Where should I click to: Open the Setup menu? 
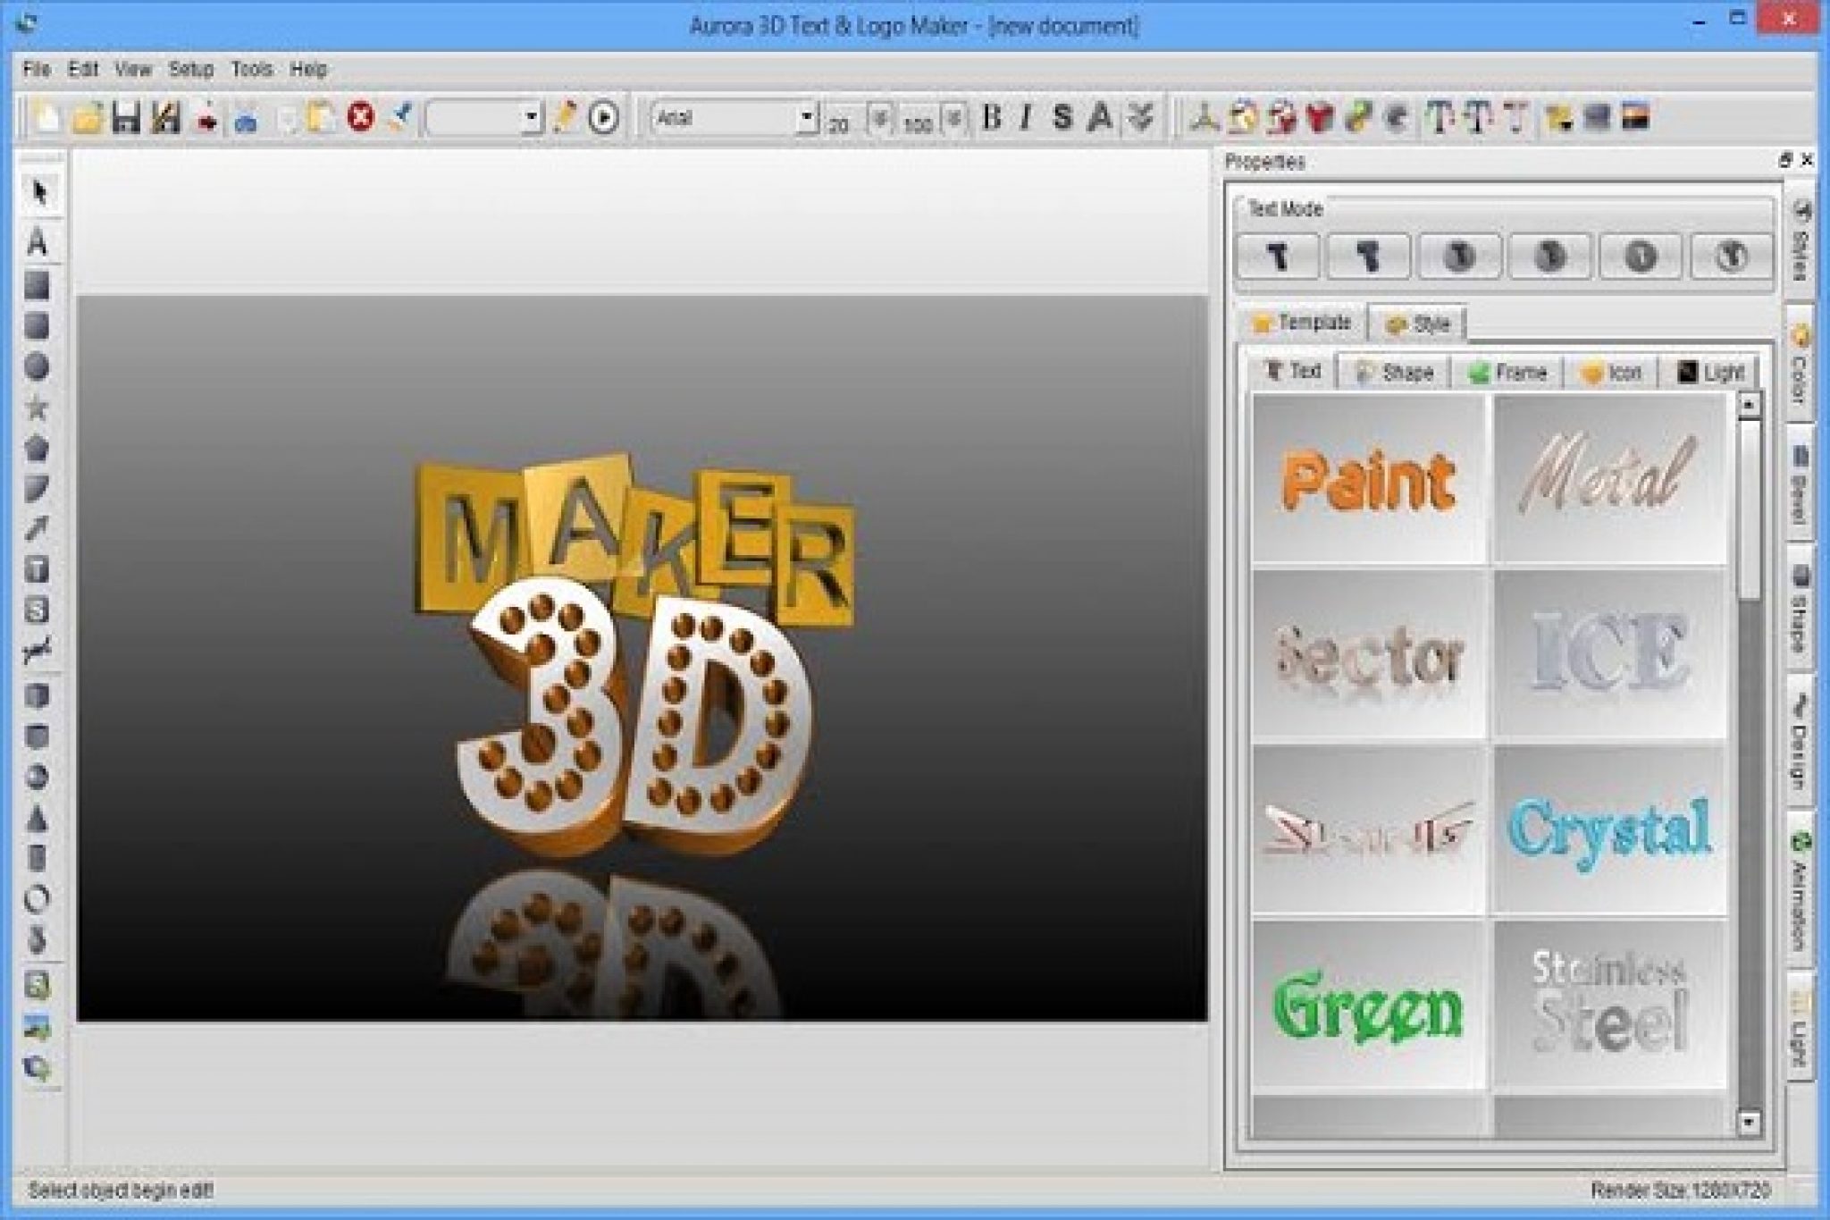click(190, 69)
